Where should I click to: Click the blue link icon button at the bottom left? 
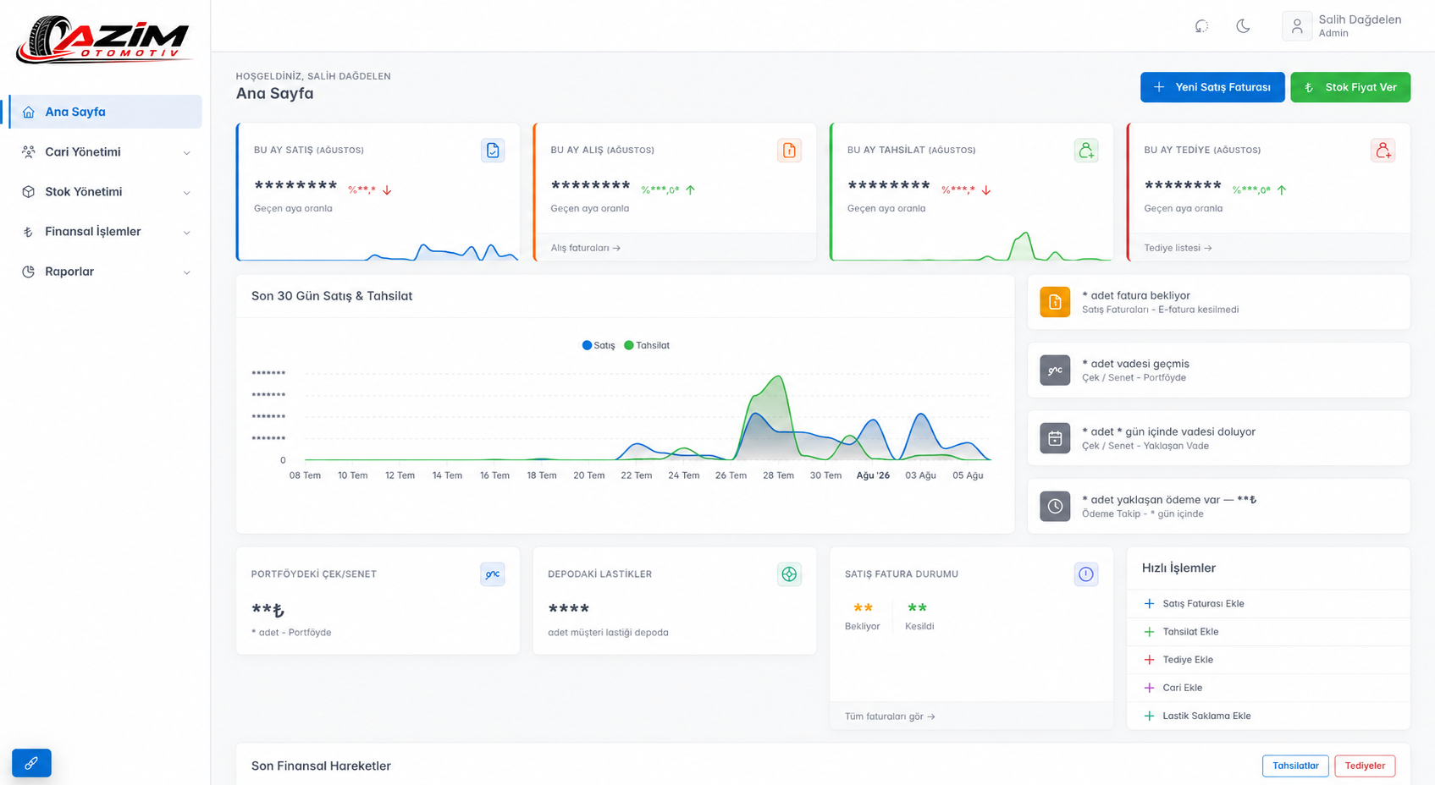[x=31, y=763]
